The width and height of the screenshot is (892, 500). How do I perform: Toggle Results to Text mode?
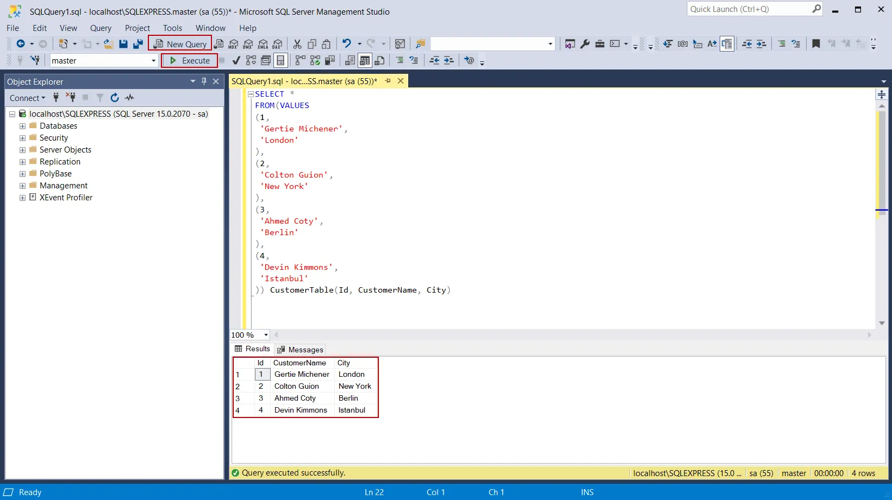pyautogui.click(x=350, y=60)
